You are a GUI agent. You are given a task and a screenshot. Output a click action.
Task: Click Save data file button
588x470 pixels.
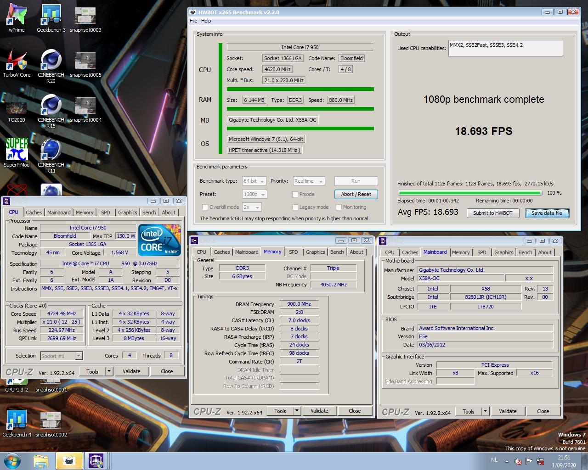[547, 213]
